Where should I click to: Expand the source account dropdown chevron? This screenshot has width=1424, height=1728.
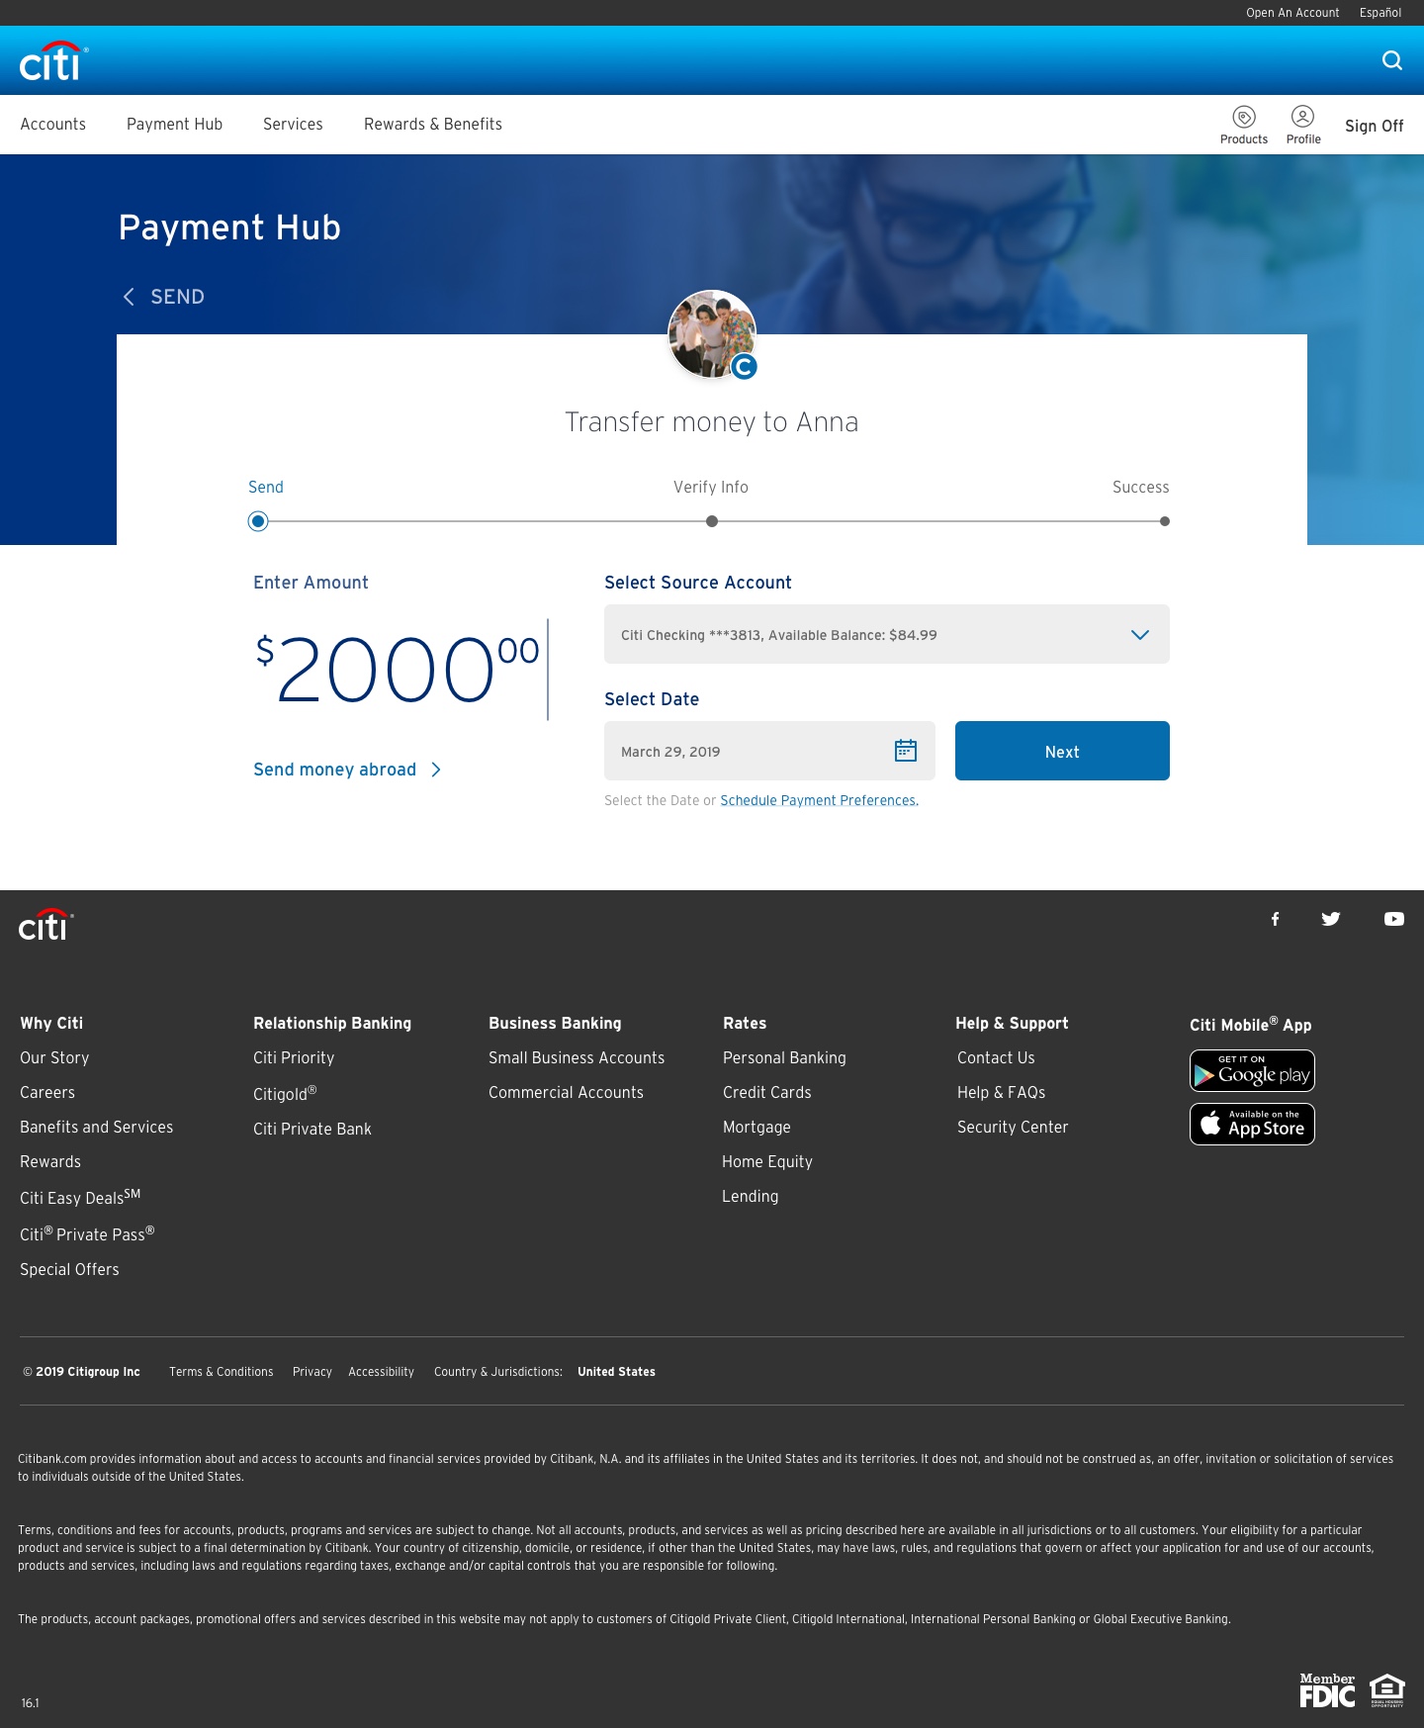point(1140,635)
